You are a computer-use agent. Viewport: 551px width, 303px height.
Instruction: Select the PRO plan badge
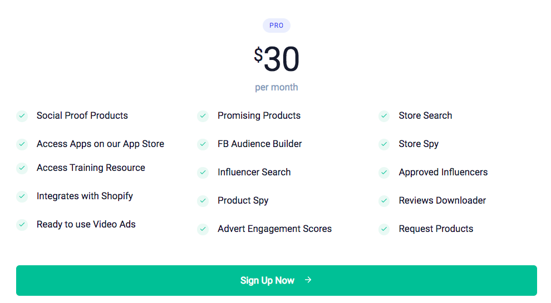tap(277, 26)
